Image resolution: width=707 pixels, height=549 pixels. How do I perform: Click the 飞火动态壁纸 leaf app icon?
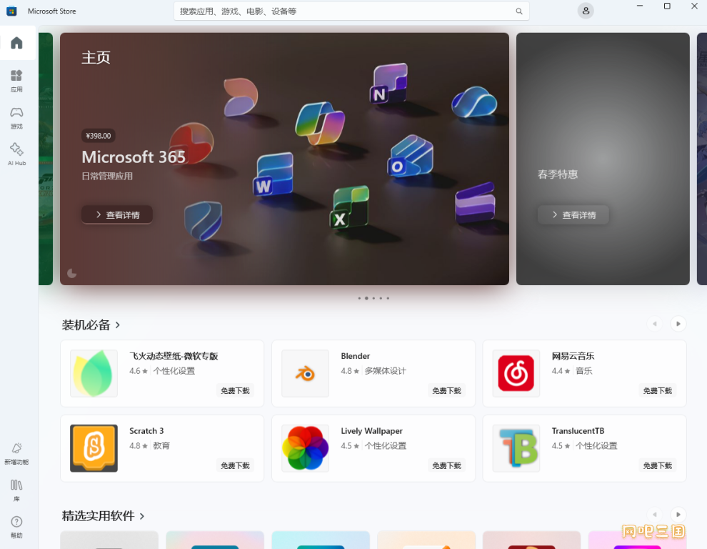(94, 373)
